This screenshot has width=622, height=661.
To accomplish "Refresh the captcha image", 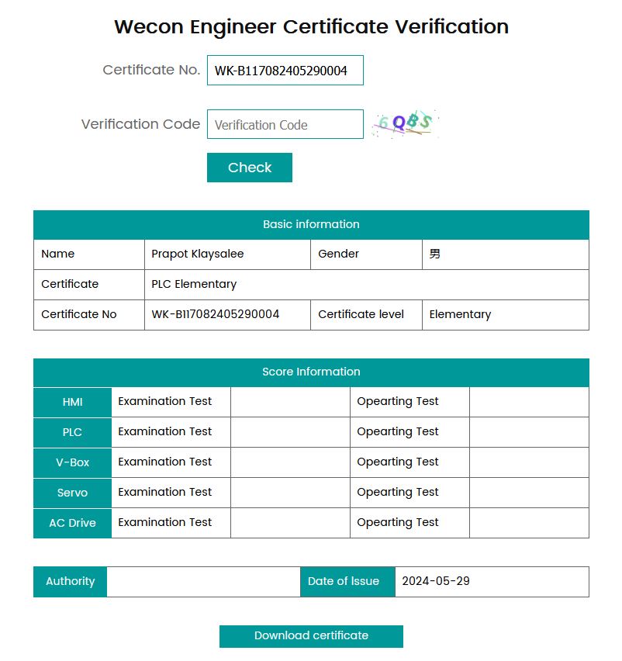I will pos(405,124).
